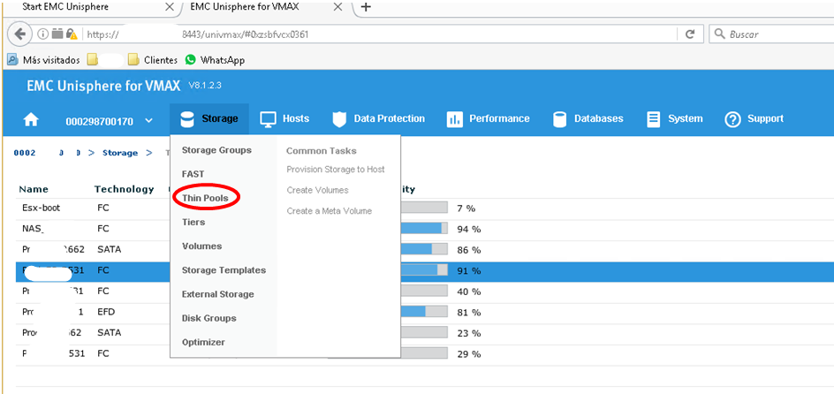Select Disk Groups in the Storage menu
The height and width of the screenshot is (394, 834).
coord(209,318)
